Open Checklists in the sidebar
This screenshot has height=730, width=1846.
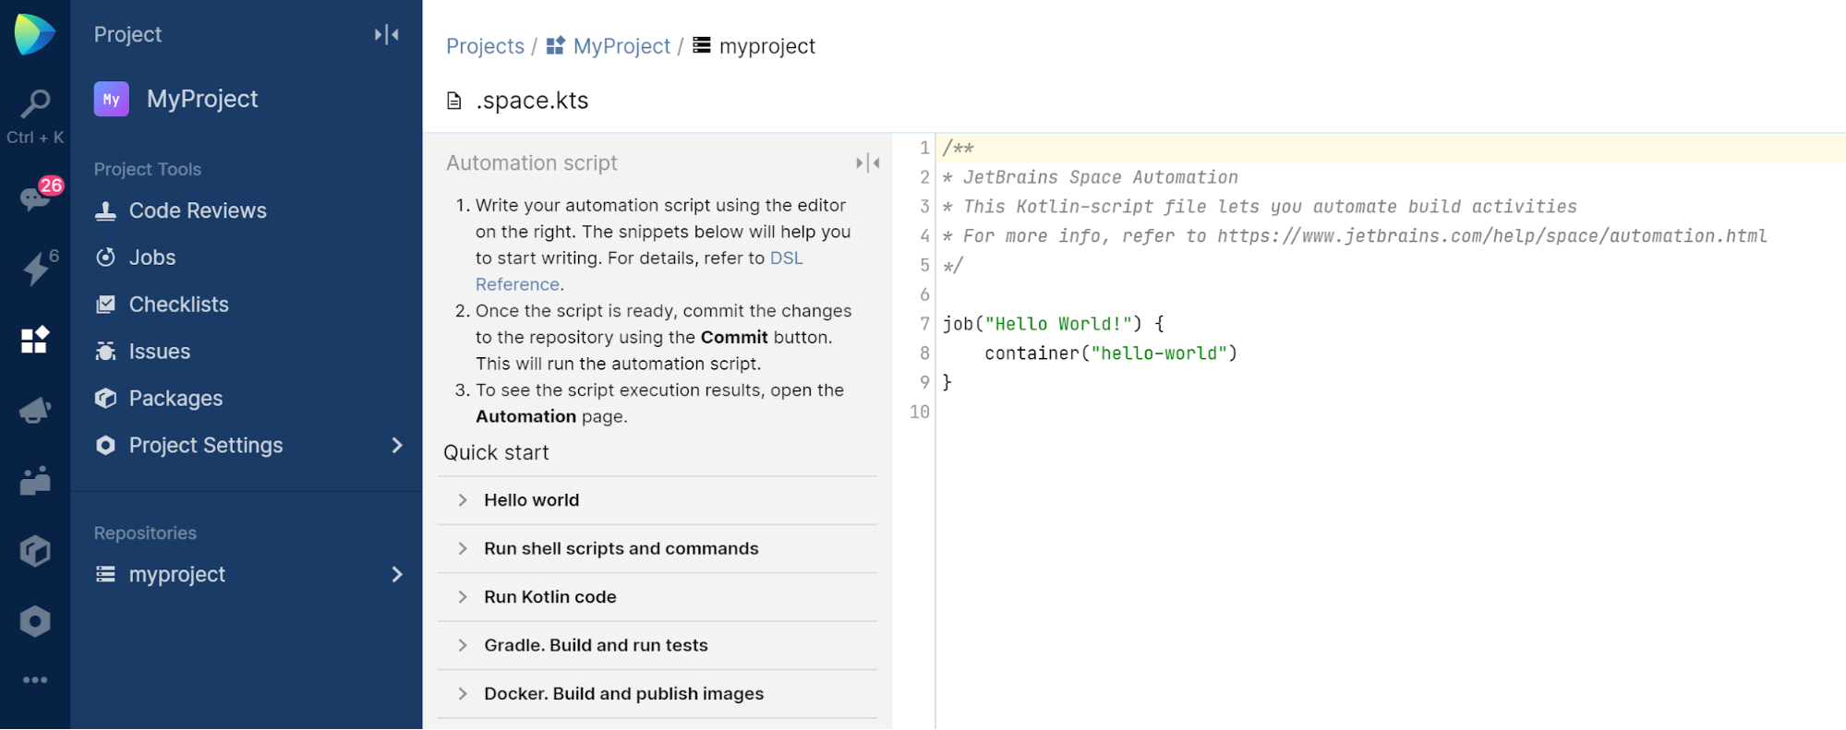(x=179, y=305)
